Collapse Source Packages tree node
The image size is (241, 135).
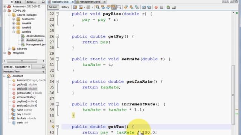[x=9, y=15]
